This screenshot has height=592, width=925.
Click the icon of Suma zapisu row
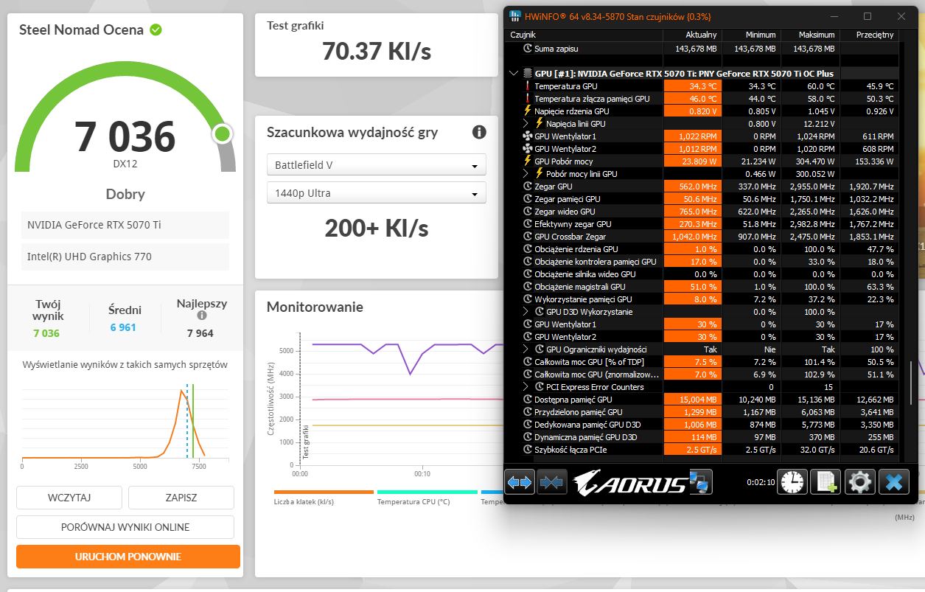click(527, 49)
